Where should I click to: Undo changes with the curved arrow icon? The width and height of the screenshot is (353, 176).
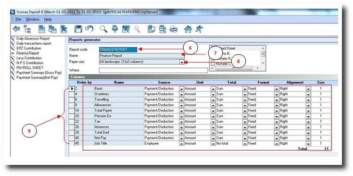tap(89, 29)
